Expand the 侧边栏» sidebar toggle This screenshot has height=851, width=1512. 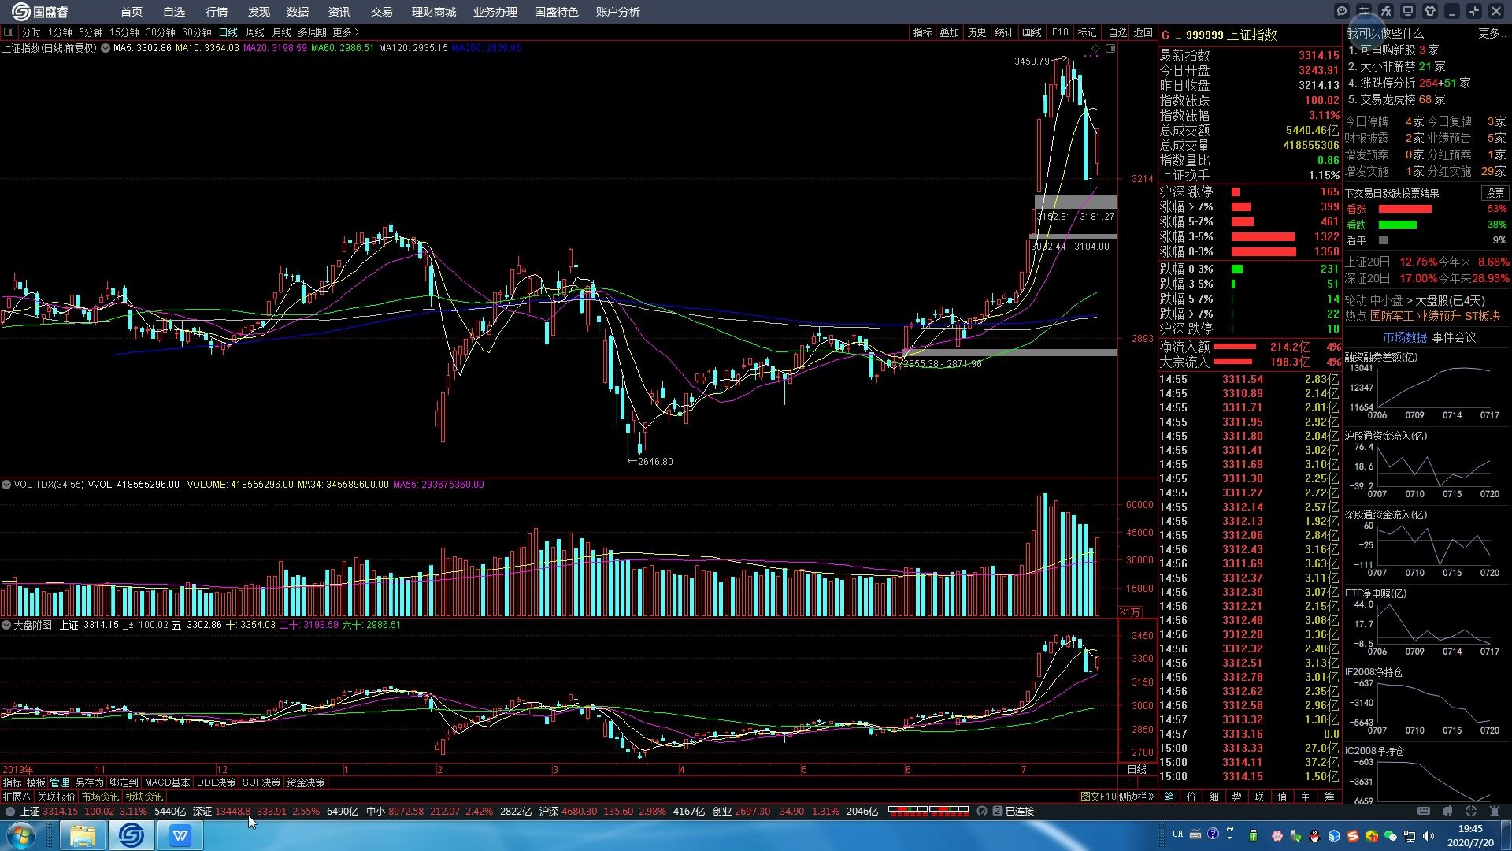click(x=1136, y=797)
